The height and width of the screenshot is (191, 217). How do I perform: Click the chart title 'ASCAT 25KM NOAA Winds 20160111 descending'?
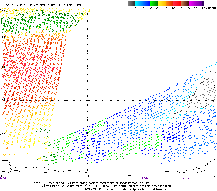tap(43, 5)
